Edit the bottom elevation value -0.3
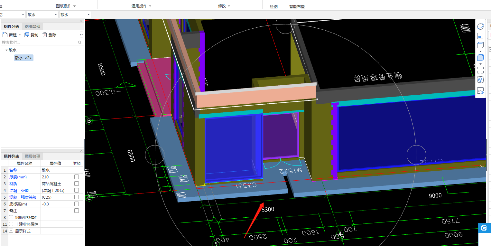This screenshot has height=246, width=491. point(55,204)
